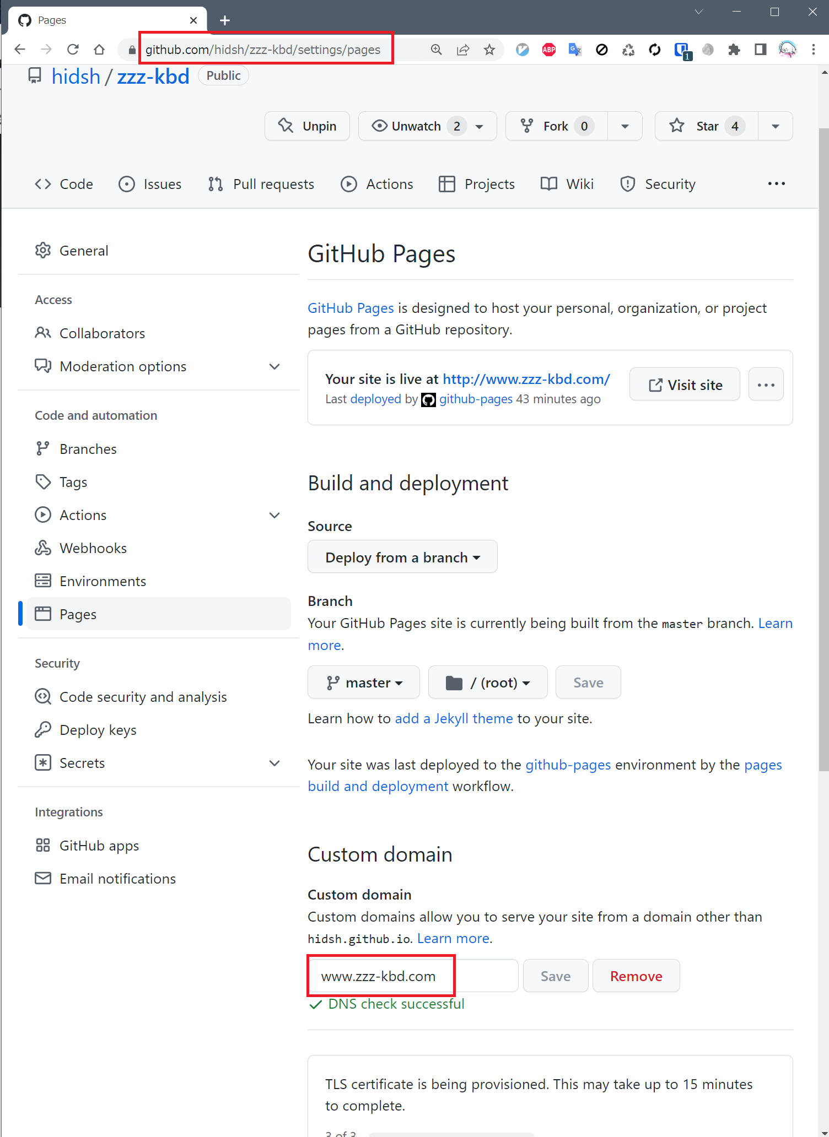Image resolution: width=829 pixels, height=1137 pixels.
Task: Click the page vertical scrollbar
Action: pyautogui.click(x=823, y=450)
